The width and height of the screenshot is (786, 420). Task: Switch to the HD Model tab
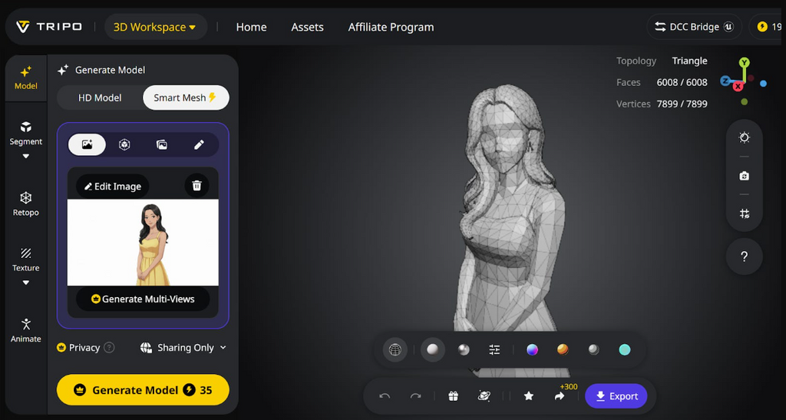[x=100, y=98]
